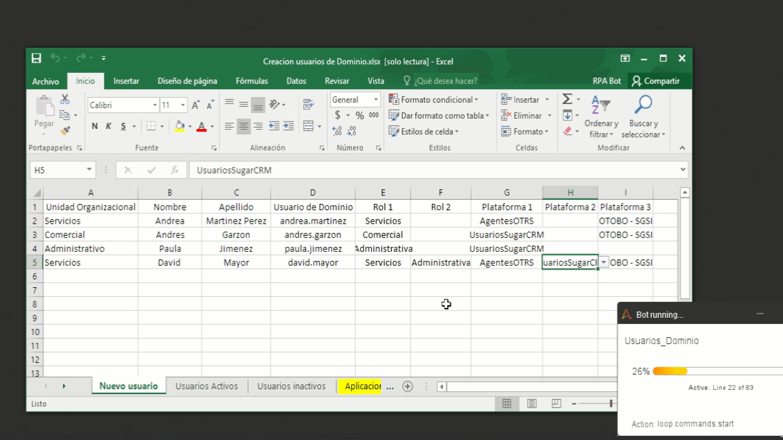Toggle Italic formatting button
The width and height of the screenshot is (783, 440).
coord(109,127)
